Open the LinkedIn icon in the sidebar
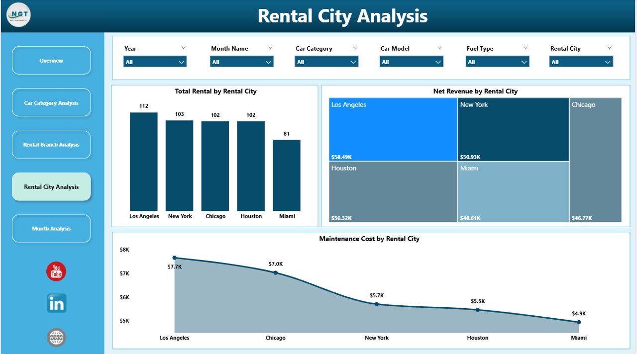Screen dimensions: 637x354 tap(56, 303)
